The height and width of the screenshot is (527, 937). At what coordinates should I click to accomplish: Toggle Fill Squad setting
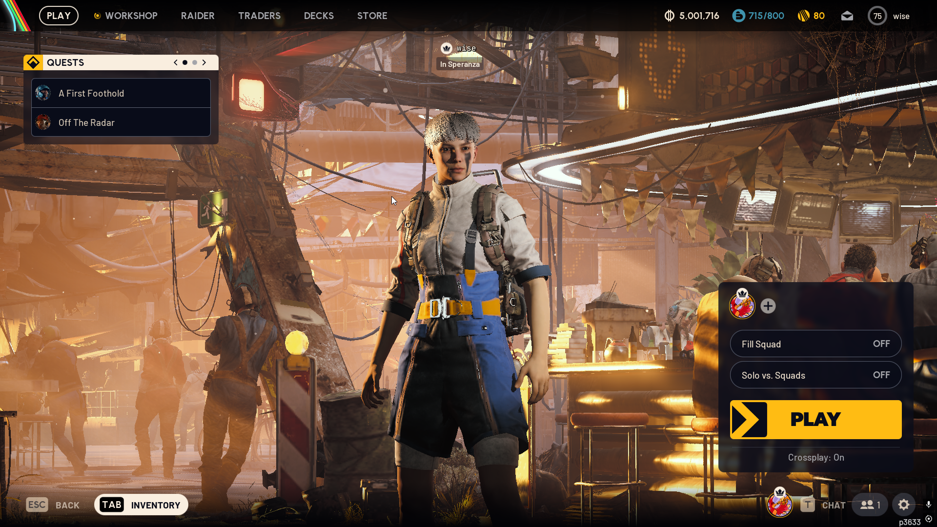815,344
